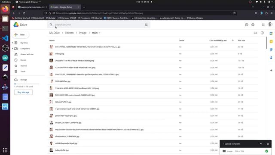Sort by the Name column header
275x155 pixels.
[x=52, y=40]
